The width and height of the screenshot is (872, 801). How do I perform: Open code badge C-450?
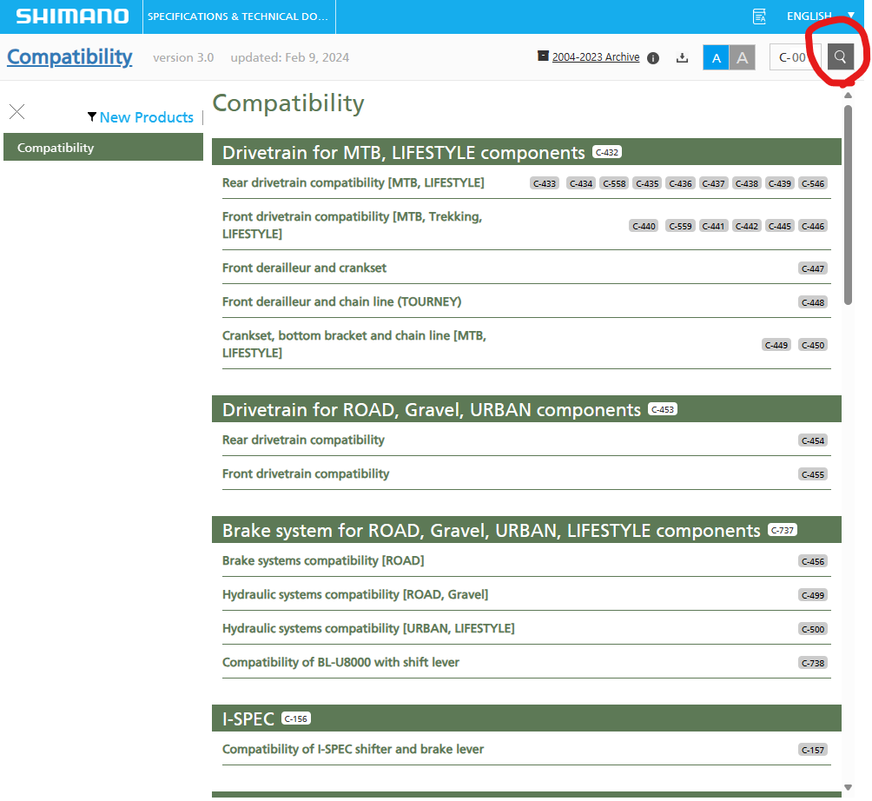point(813,345)
